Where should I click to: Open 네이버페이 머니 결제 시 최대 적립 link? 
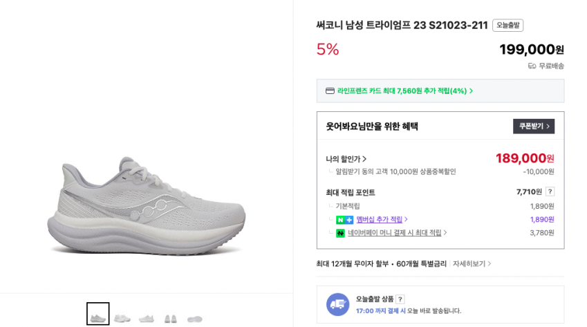pos(397,233)
